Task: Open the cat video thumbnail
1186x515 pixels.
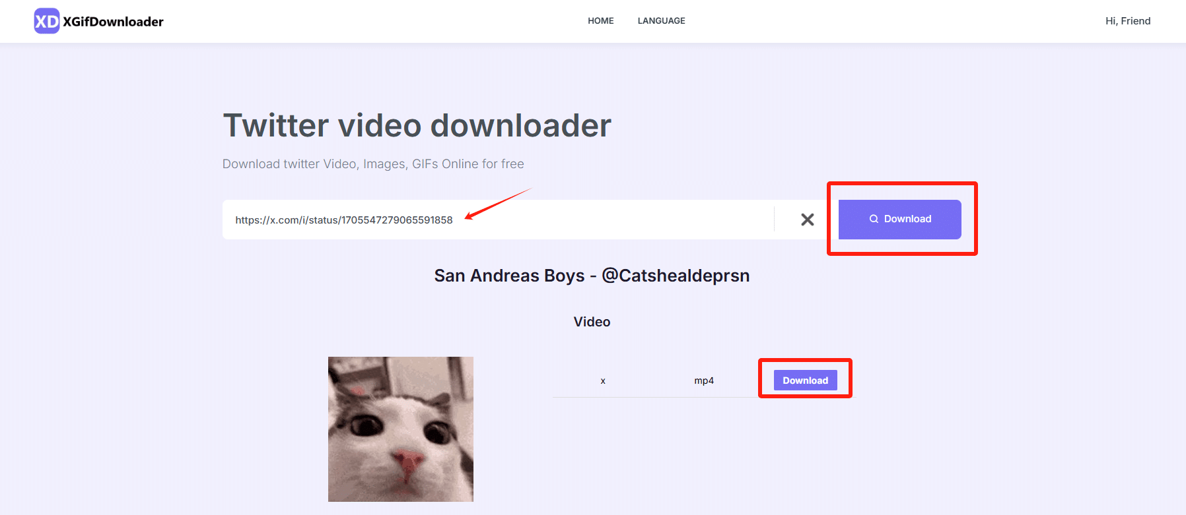Action: (x=401, y=429)
